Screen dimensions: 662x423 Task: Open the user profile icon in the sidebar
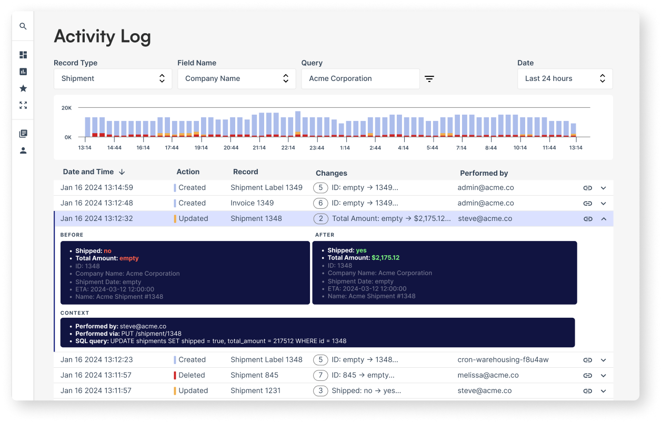point(23,150)
